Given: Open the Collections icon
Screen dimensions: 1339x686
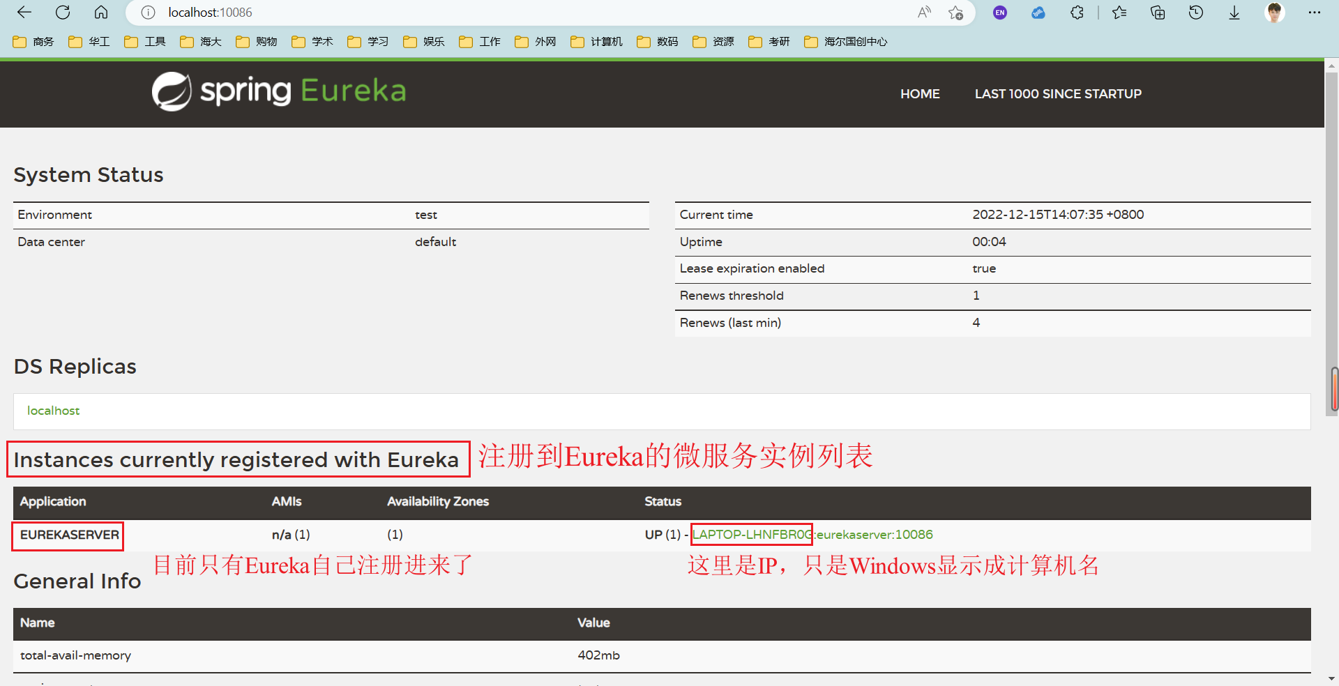Looking at the screenshot, I should [1158, 13].
